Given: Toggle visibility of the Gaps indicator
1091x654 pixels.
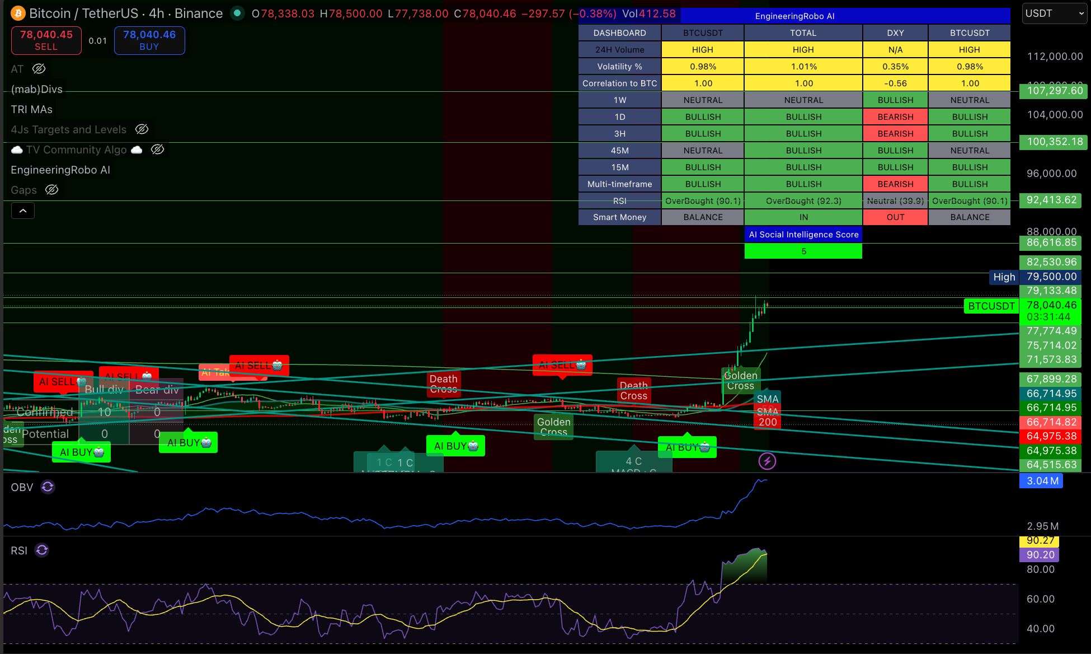Looking at the screenshot, I should click(52, 190).
